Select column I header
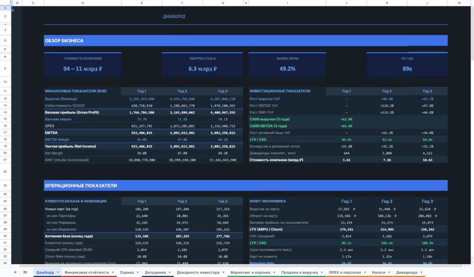 pos(287,3)
